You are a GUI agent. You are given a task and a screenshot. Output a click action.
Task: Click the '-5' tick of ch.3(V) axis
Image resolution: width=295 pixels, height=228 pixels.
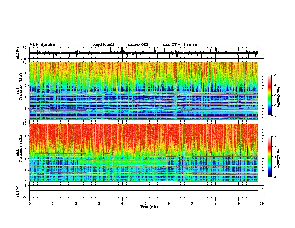25,197
